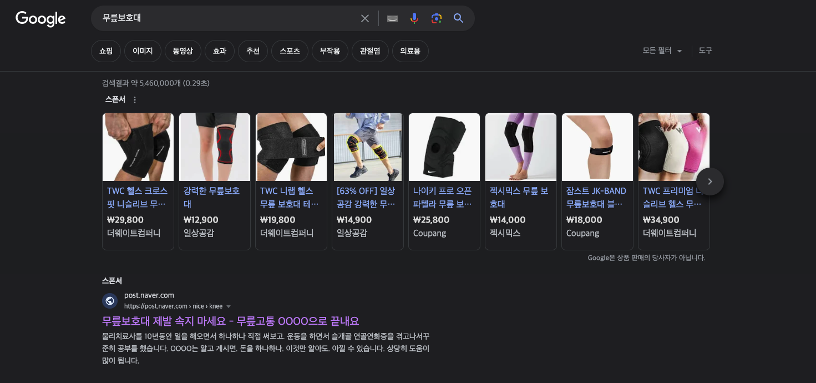The height and width of the screenshot is (383, 816).
Task: Click the 잠스트 JK-BAND 무릎보호대 title link
Action: [596, 198]
